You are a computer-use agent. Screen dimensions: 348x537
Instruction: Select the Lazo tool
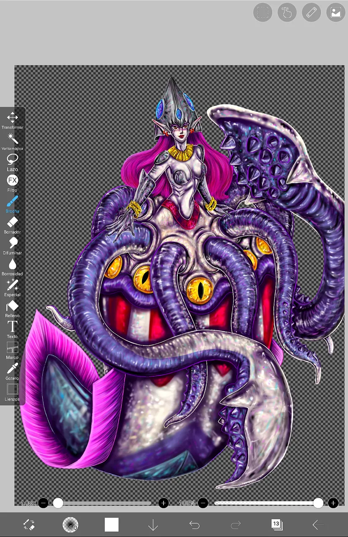pos(12,162)
